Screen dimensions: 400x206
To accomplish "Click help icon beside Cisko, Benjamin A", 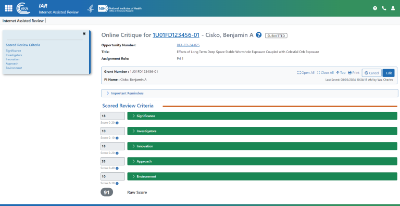I will 259,35.
